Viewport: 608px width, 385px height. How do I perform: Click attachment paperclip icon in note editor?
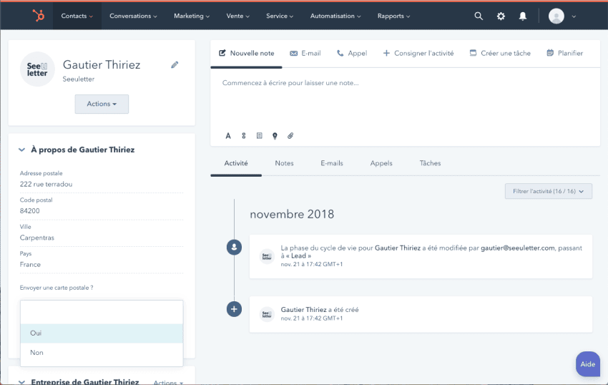pyautogui.click(x=290, y=136)
